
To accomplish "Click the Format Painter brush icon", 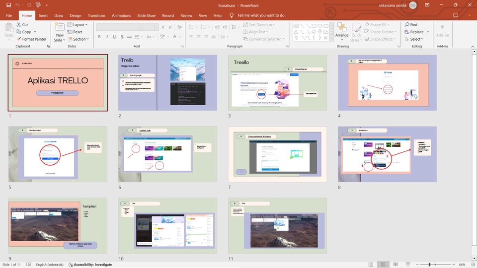I will (19, 39).
